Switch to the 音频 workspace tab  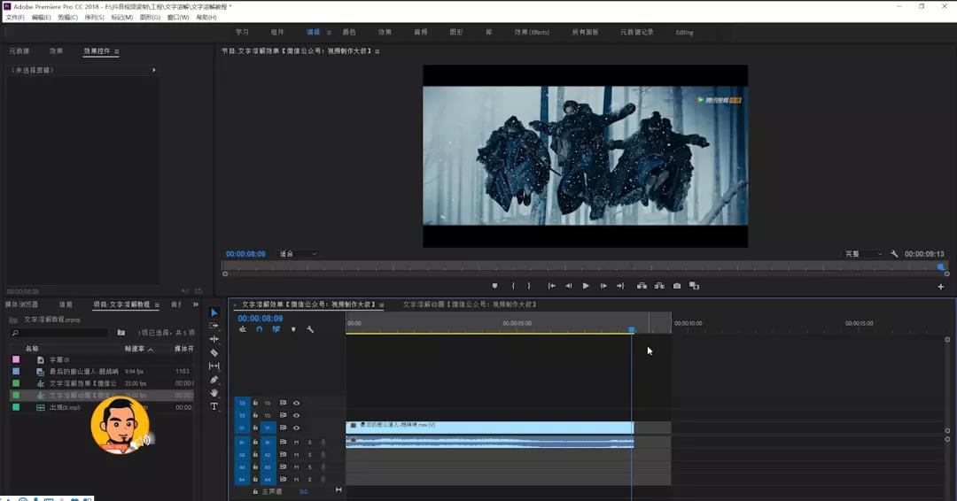421,32
